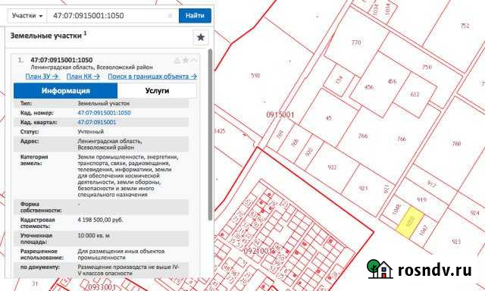
Task: Click the Тип value Земельный участок
Action: (104, 103)
